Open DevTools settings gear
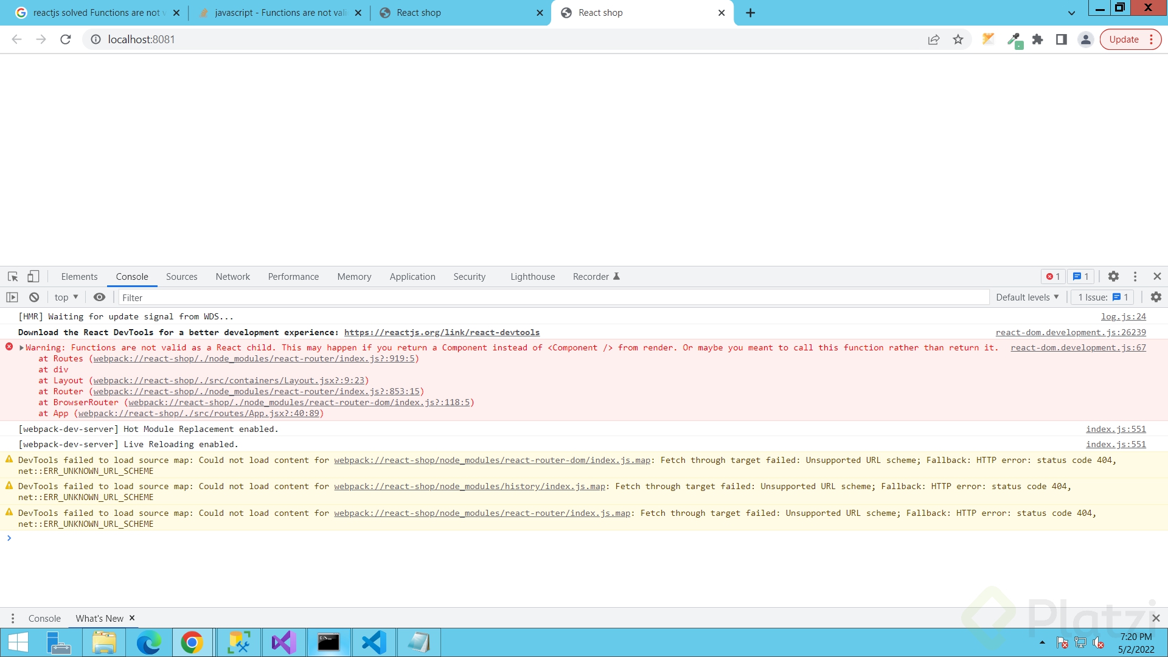1168x657 pixels. click(x=1113, y=276)
